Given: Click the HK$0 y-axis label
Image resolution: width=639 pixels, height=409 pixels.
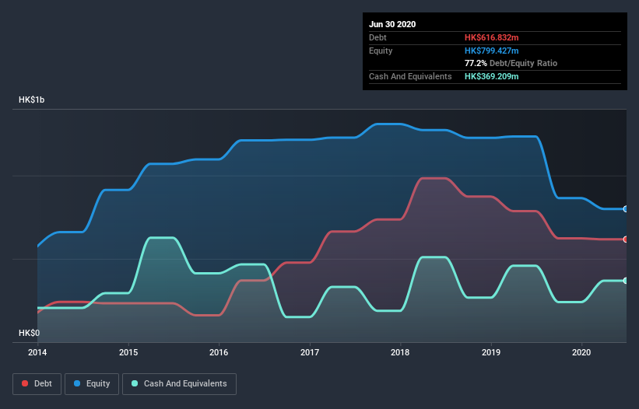Looking at the screenshot, I should tap(30, 333).
